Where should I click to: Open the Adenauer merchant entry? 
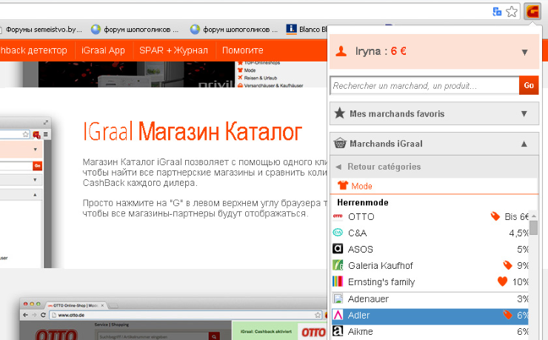pyautogui.click(x=430, y=299)
